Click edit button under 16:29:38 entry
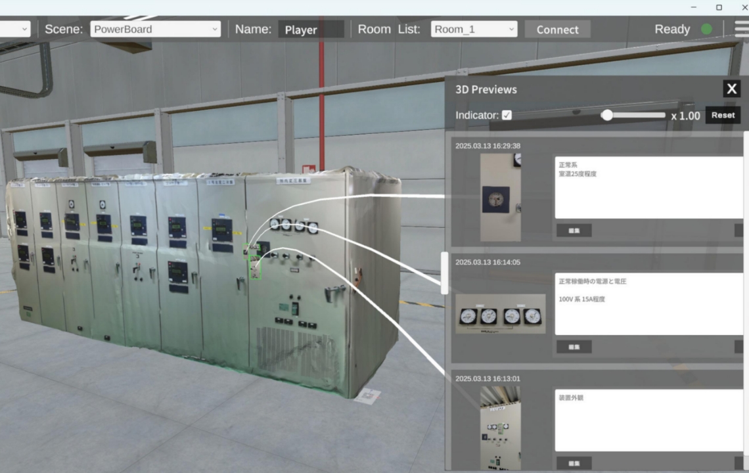 (574, 231)
